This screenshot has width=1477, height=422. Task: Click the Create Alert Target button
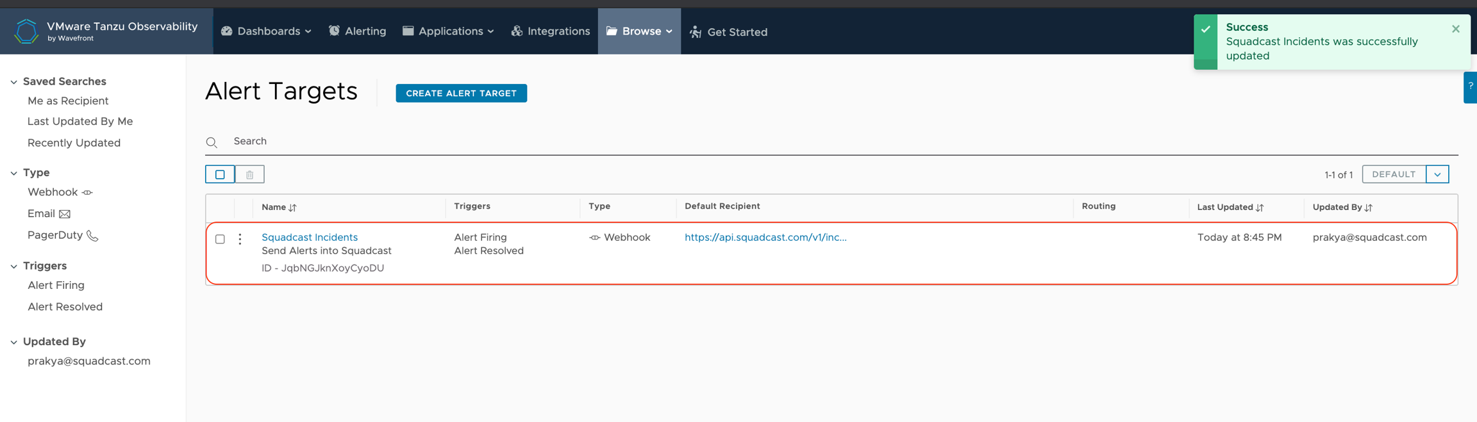tap(462, 93)
